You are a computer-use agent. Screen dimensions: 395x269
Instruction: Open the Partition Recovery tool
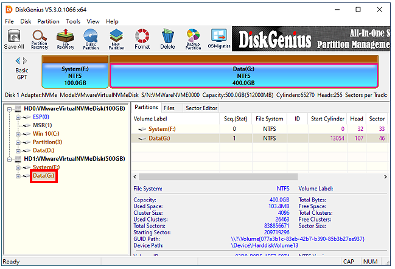[40, 39]
